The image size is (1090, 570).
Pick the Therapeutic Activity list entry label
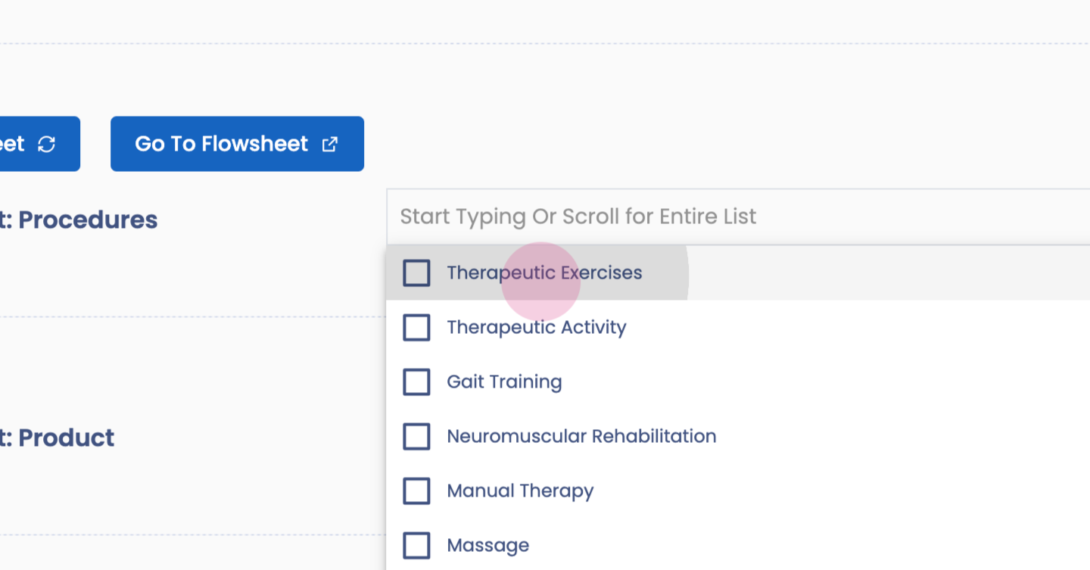(537, 328)
